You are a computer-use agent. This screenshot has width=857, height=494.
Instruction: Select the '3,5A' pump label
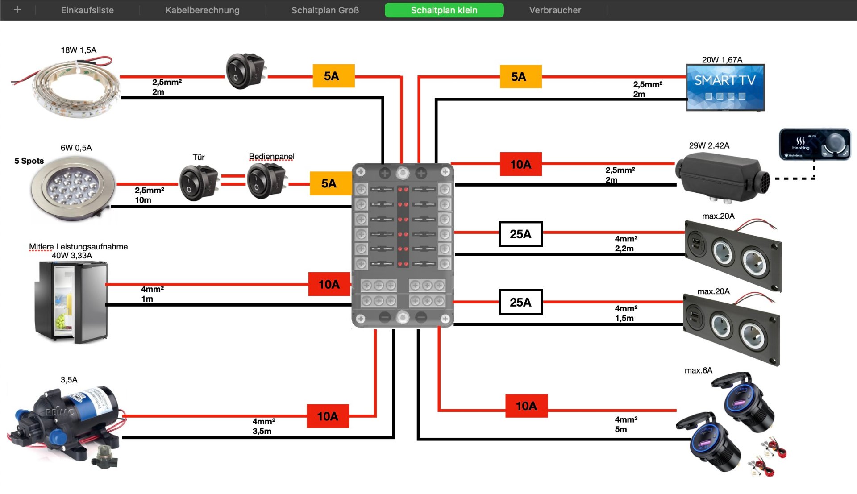69,380
